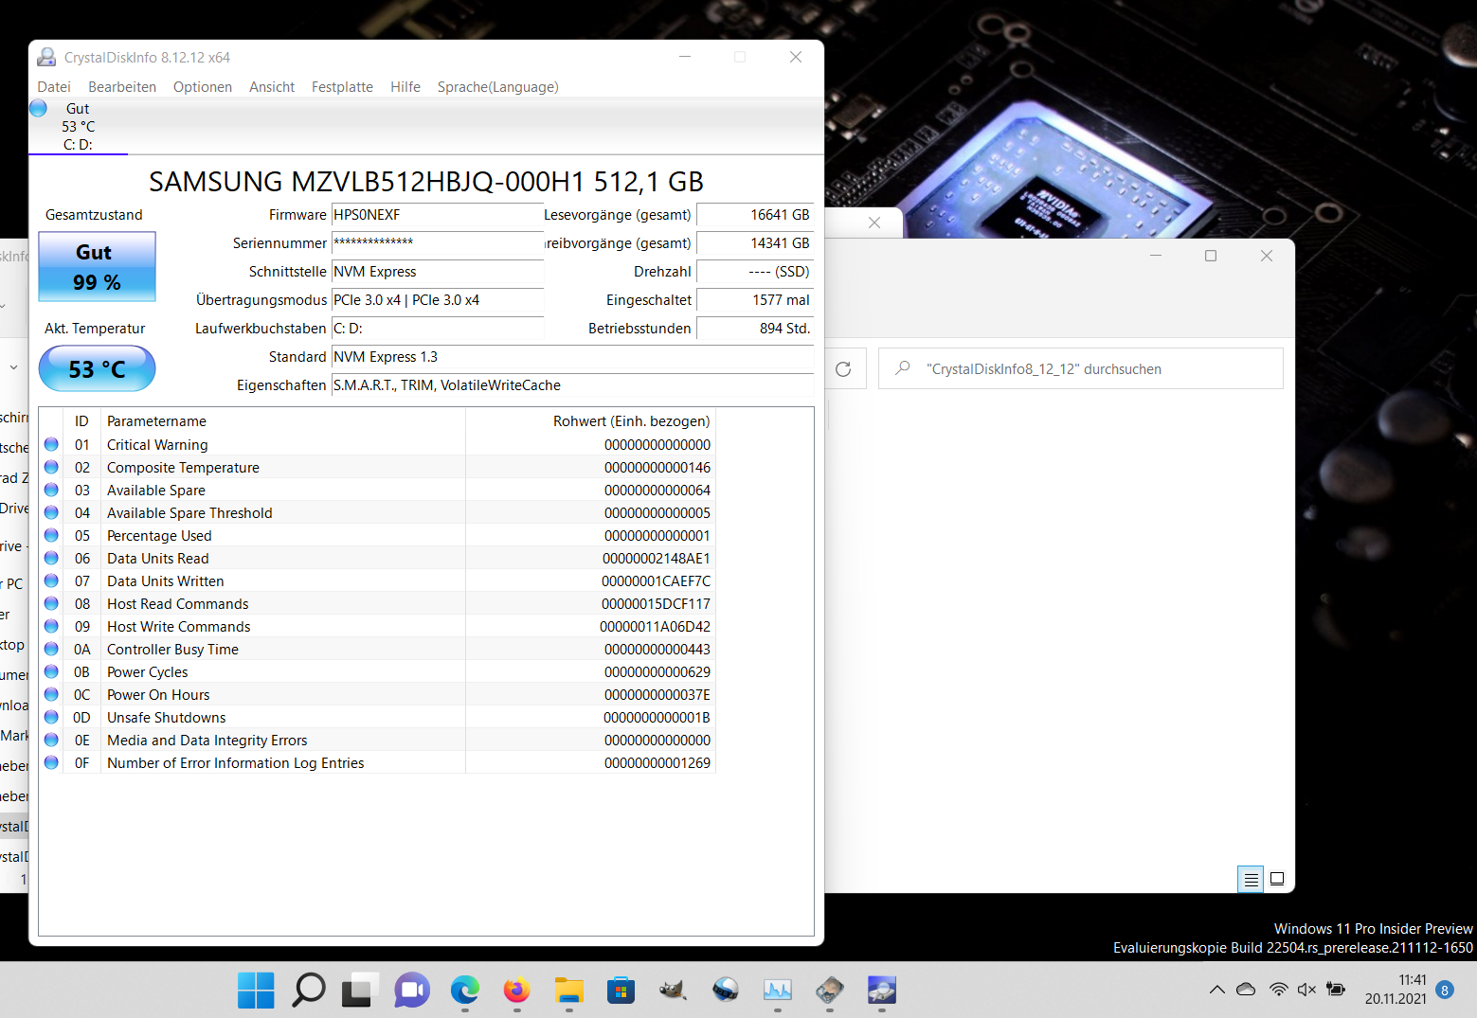Click the Explorer refresh button
This screenshot has height=1018, width=1477.
[843, 369]
